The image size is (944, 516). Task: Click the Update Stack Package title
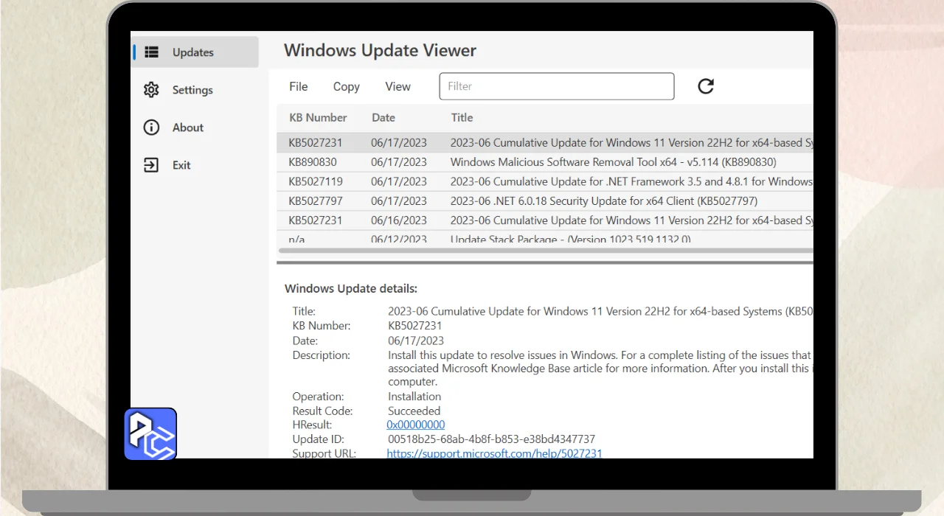(571, 239)
